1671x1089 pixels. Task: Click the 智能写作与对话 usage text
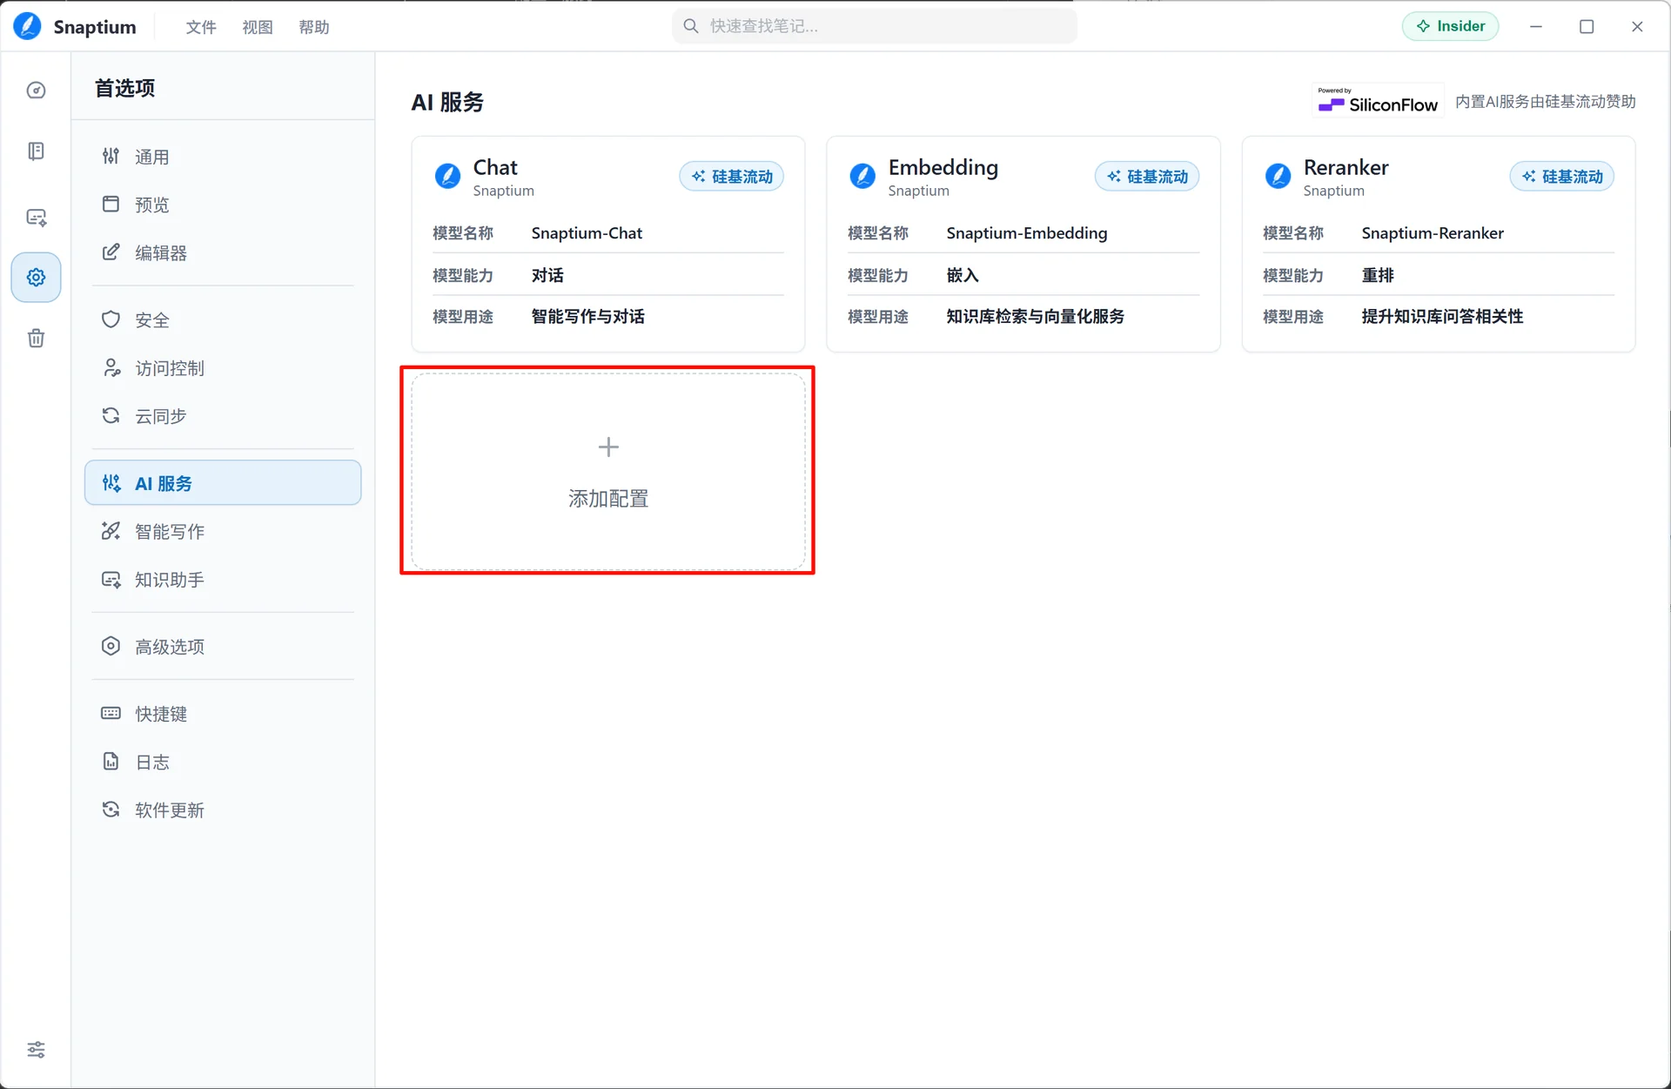(x=588, y=317)
